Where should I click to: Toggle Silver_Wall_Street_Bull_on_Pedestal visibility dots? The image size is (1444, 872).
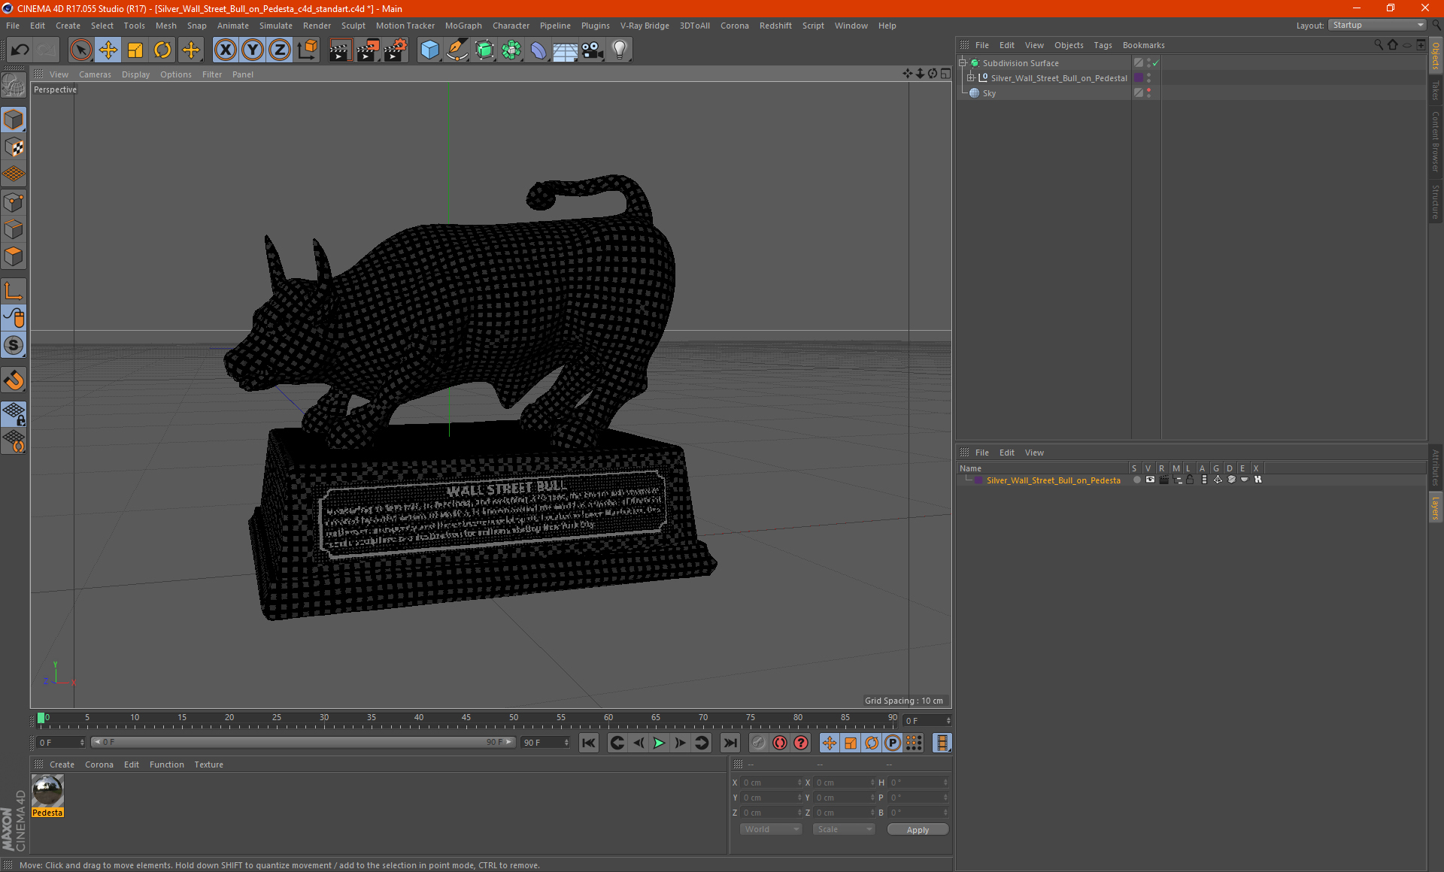(x=1148, y=78)
